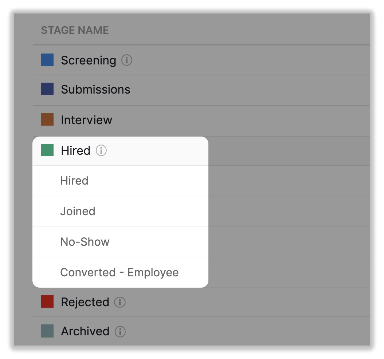Image resolution: width=384 pixels, height=359 pixels.
Task: Expand the Interview stage row
Action: pos(86,120)
